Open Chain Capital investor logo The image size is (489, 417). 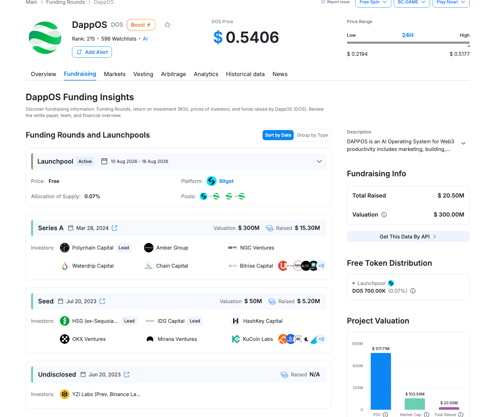tap(149, 266)
